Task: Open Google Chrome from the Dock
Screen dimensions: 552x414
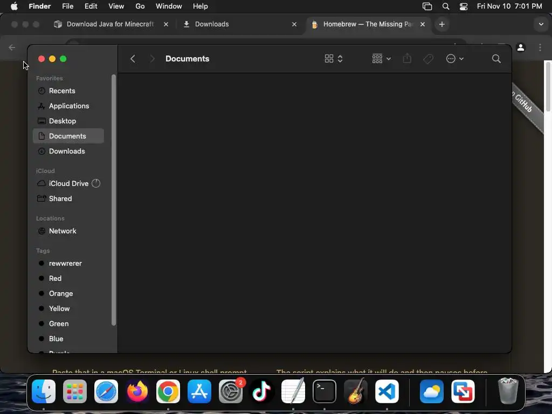Action: point(168,391)
